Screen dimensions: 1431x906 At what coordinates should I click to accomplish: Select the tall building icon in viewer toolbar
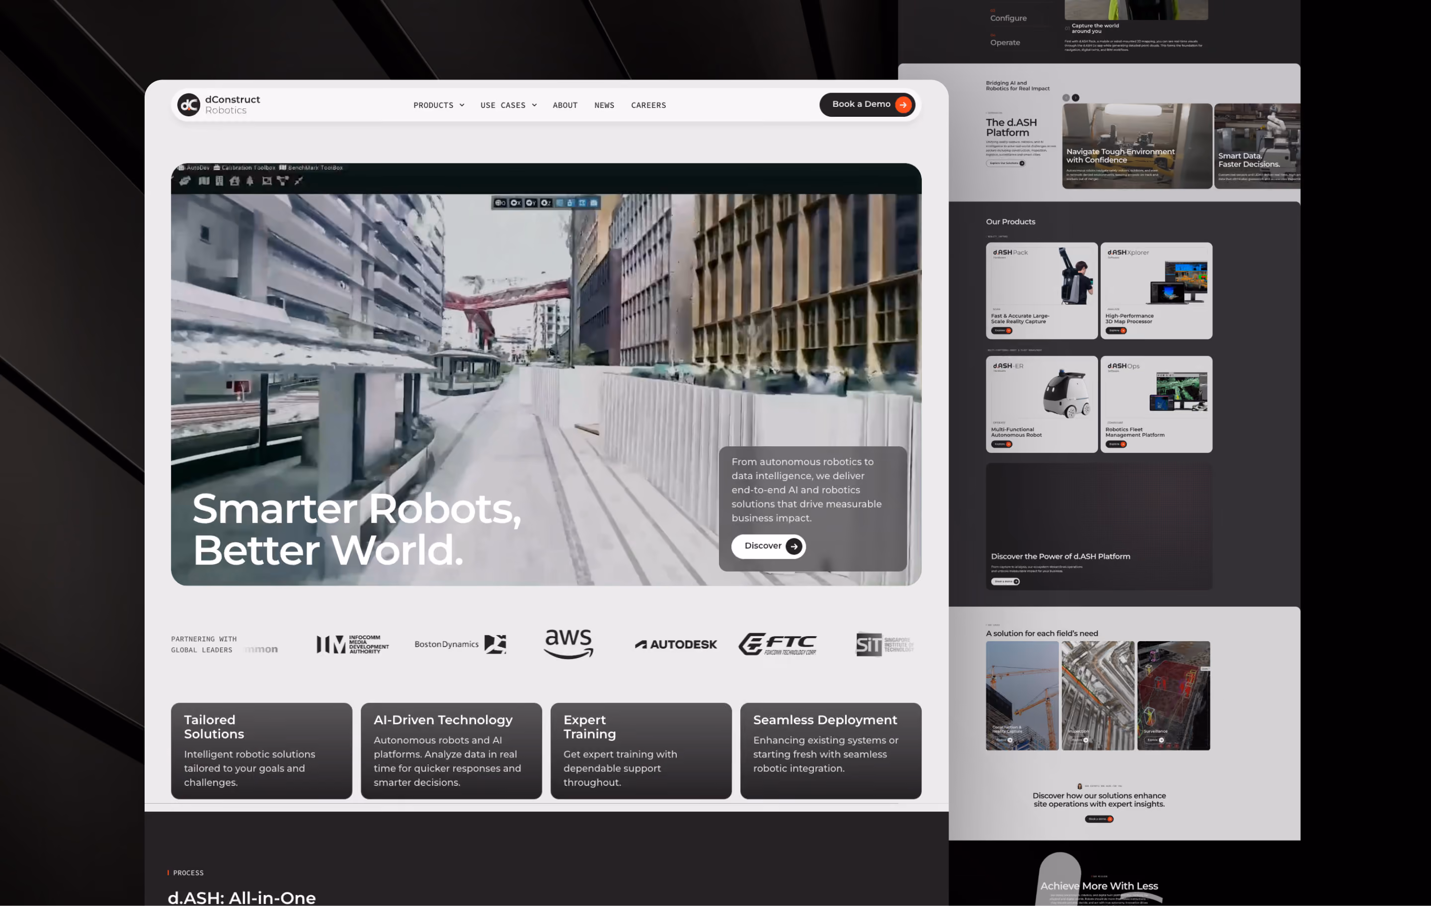[219, 181]
